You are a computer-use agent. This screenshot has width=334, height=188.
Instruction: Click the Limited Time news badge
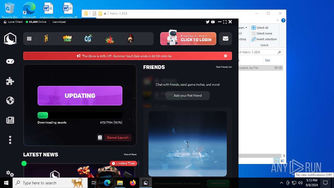124,163
